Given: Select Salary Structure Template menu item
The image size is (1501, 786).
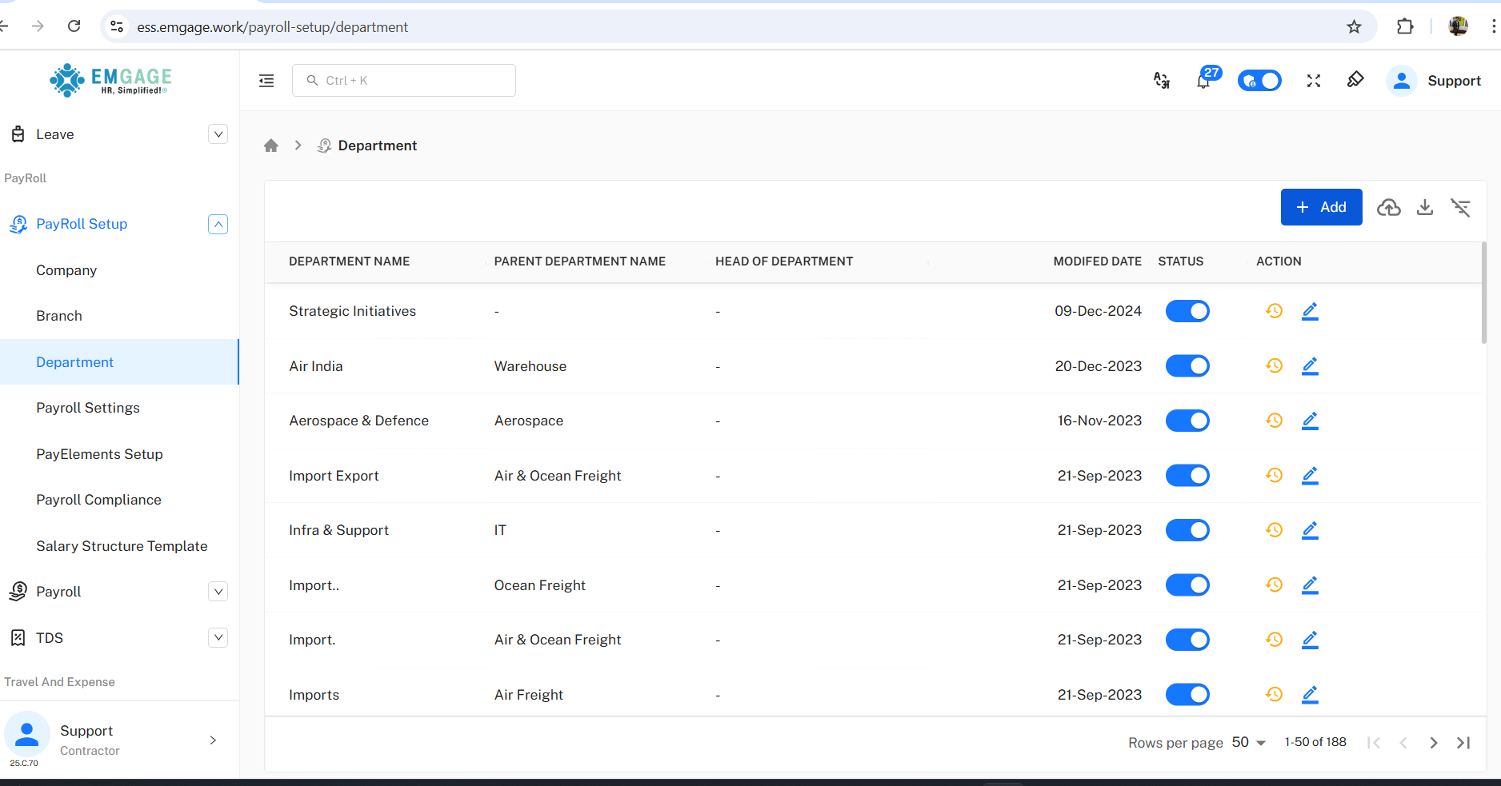Looking at the screenshot, I should (122, 546).
